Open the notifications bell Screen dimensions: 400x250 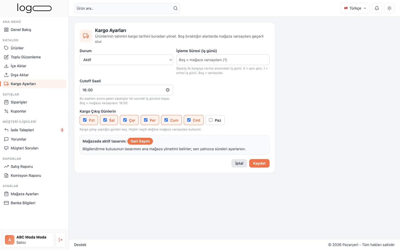pyautogui.click(x=377, y=8)
